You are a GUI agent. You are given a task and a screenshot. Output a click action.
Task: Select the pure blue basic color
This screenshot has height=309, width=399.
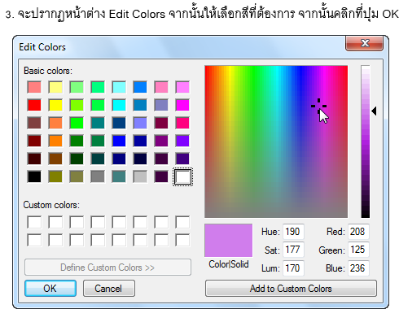(119, 141)
